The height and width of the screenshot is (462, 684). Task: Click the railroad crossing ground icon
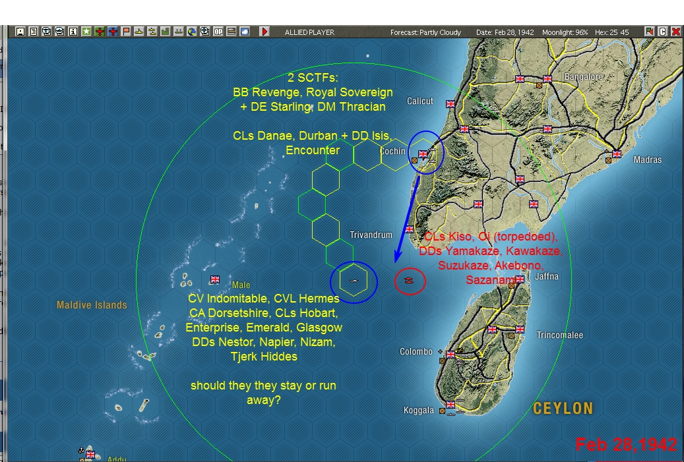tap(232, 31)
